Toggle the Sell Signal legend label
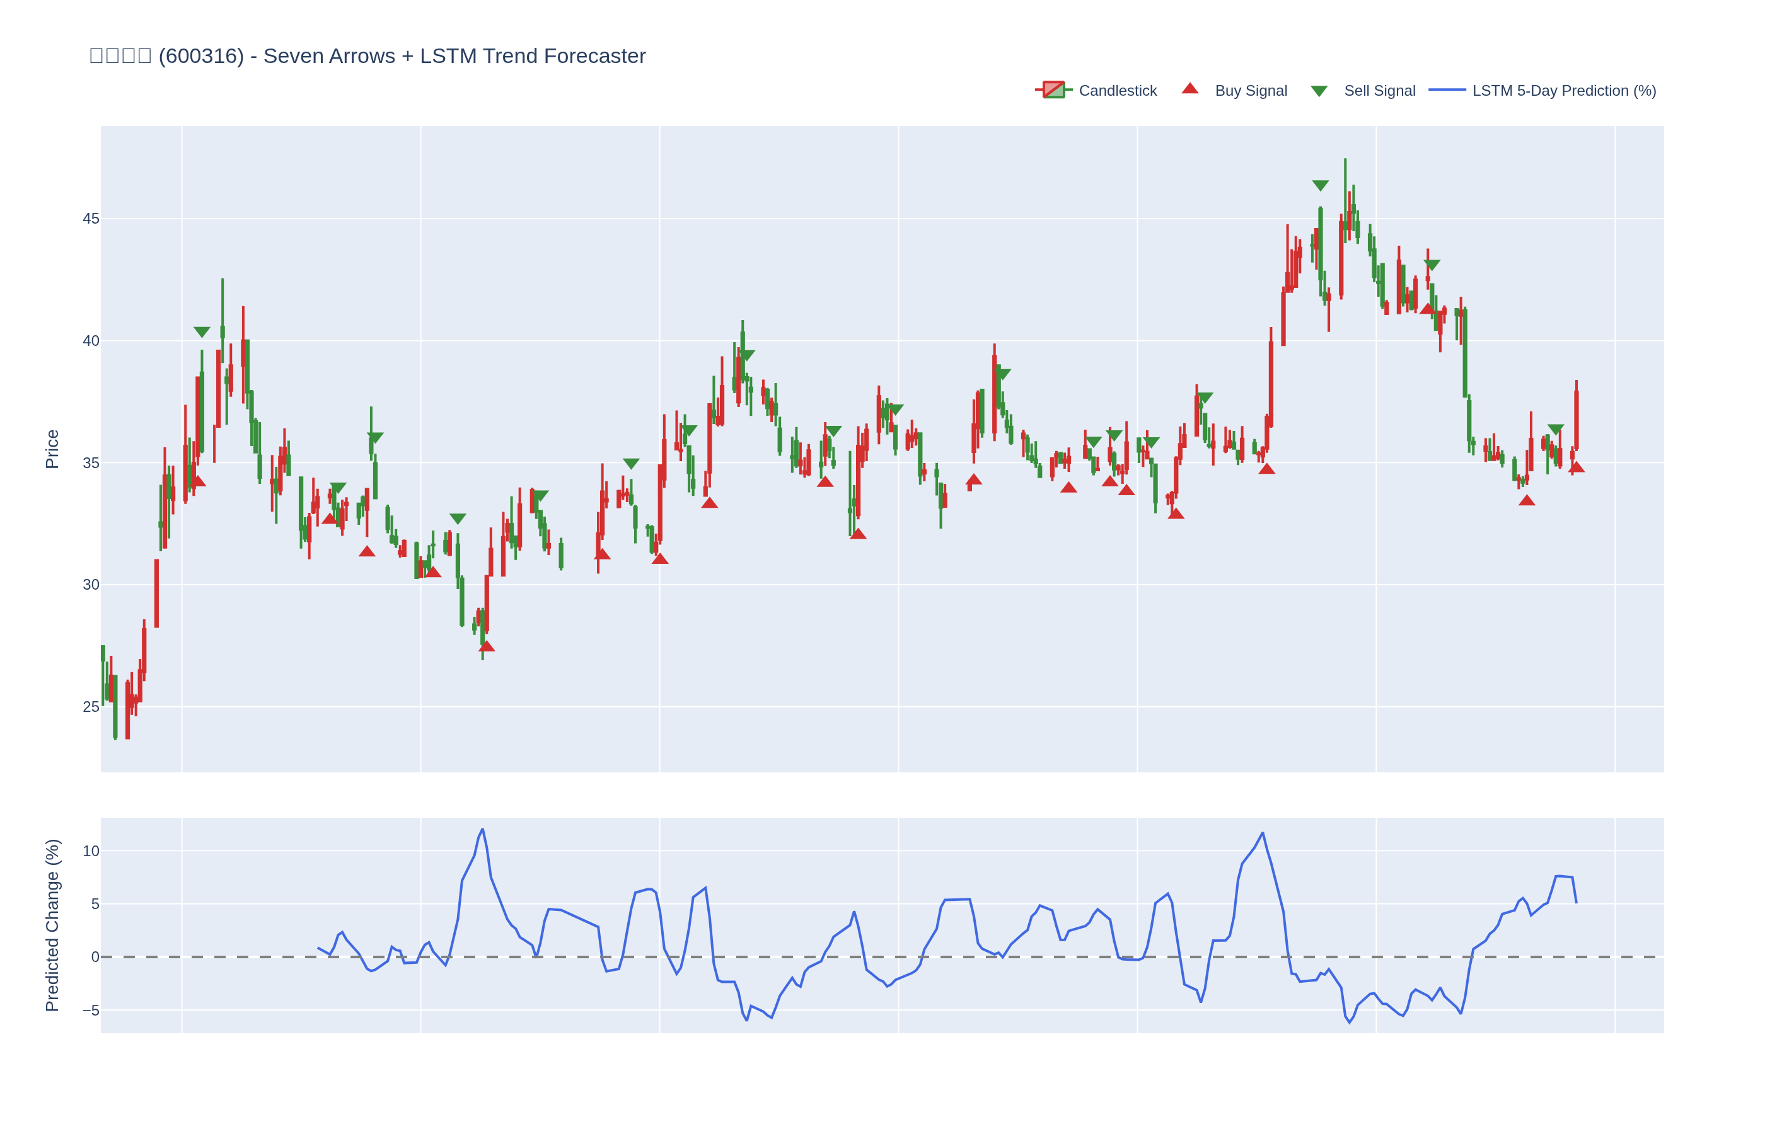Image resolution: width=1765 pixels, height=1134 pixels. tap(1379, 91)
